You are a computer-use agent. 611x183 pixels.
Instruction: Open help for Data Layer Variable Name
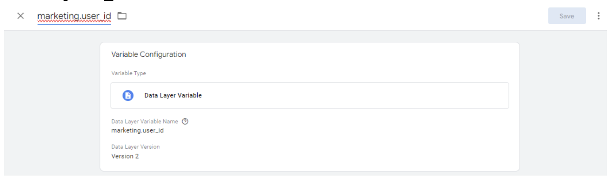tap(185, 122)
